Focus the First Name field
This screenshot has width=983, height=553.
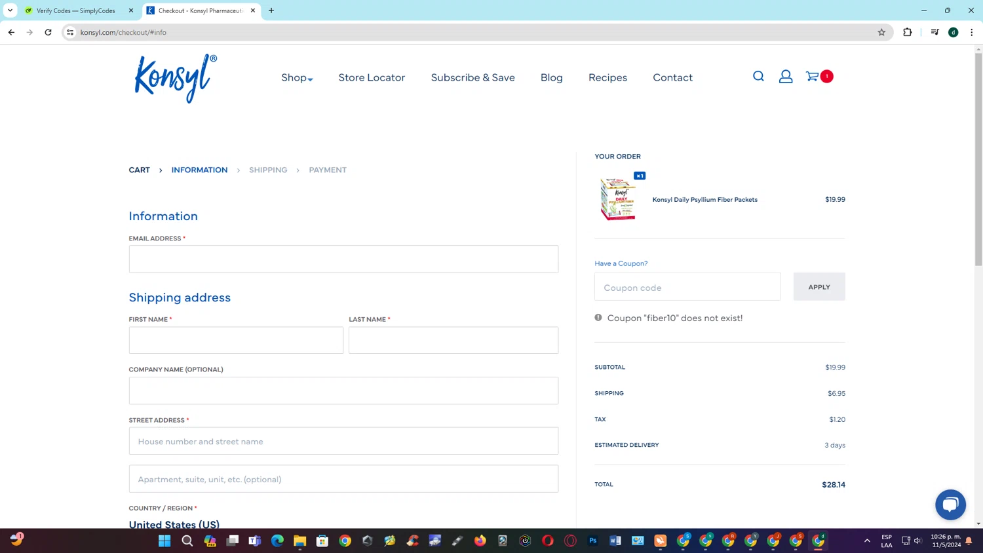point(236,340)
